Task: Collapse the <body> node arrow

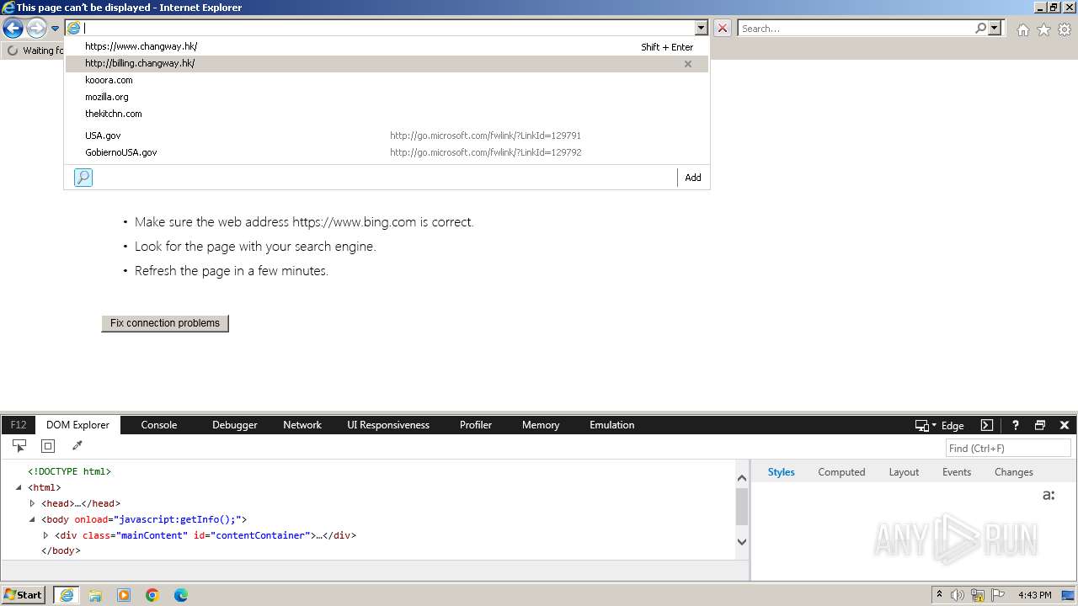Action: tap(33, 519)
